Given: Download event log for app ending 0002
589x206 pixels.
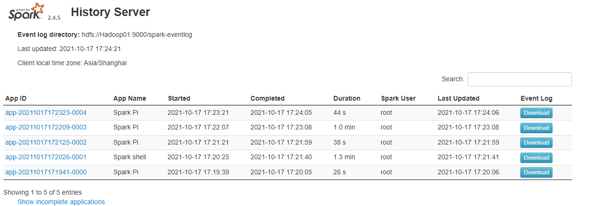Looking at the screenshot, I should (x=536, y=143).
